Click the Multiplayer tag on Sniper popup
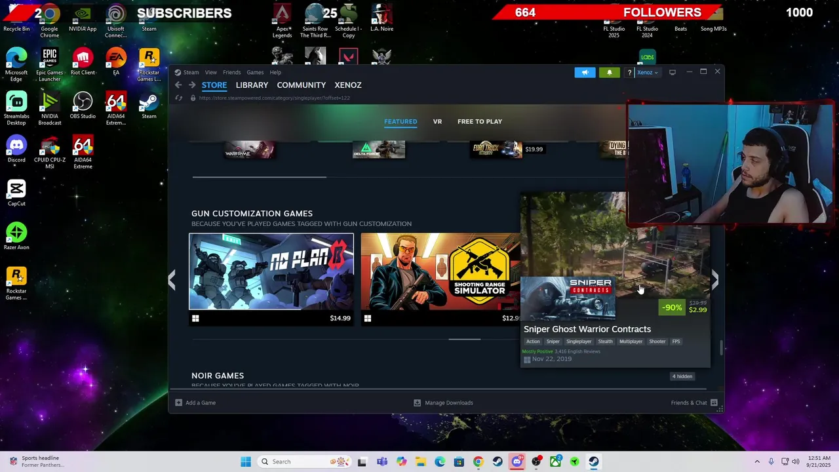This screenshot has width=839, height=472. point(631,342)
